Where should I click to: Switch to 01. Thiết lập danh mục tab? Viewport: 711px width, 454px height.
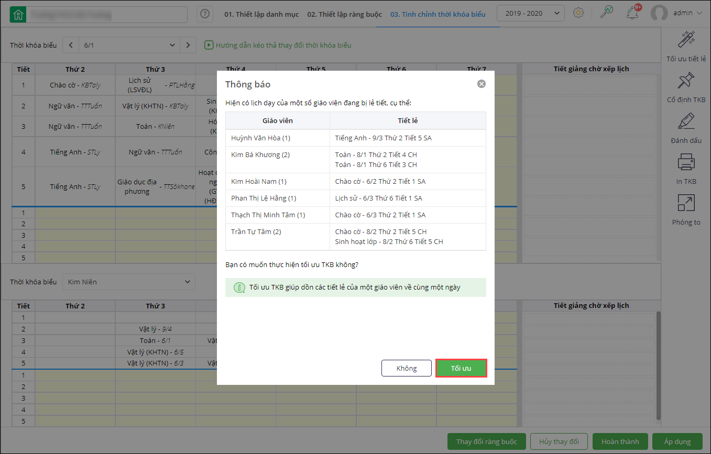pyautogui.click(x=261, y=14)
